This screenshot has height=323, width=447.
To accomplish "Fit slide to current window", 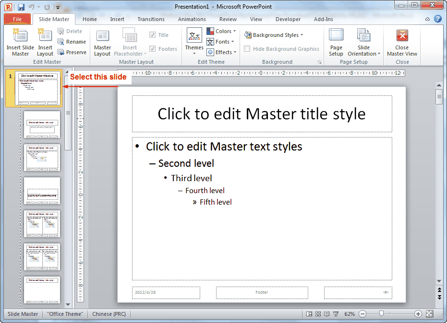I will tap(430, 314).
